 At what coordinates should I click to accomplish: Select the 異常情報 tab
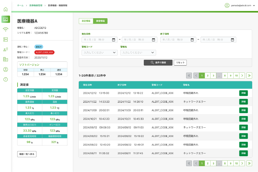(x=100, y=21)
